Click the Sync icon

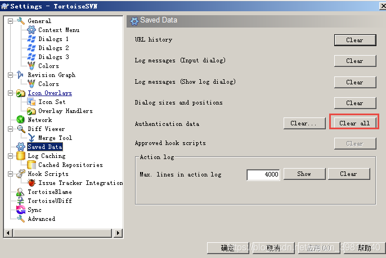pyautogui.click(x=21, y=210)
